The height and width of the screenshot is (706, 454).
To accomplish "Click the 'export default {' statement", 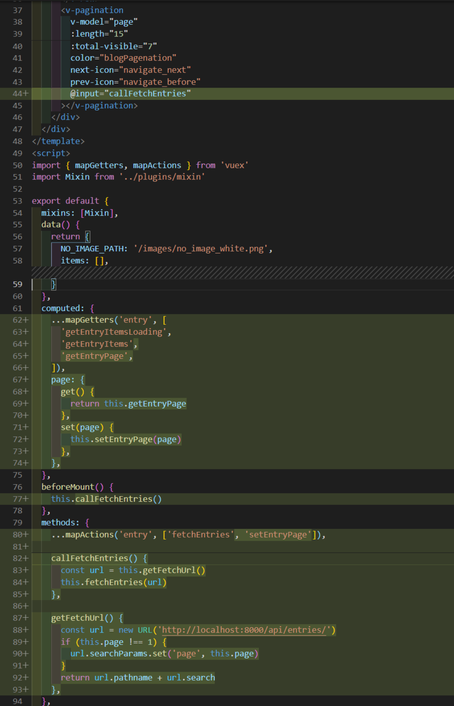I will click(71, 201).
